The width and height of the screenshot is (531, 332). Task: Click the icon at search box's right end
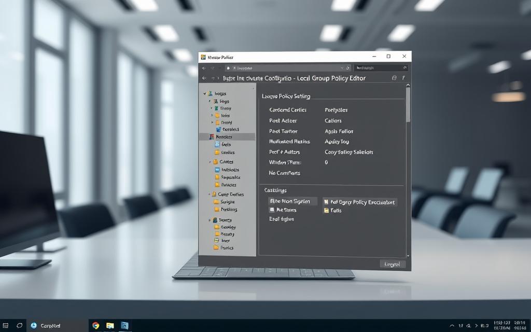click(404, 68)
